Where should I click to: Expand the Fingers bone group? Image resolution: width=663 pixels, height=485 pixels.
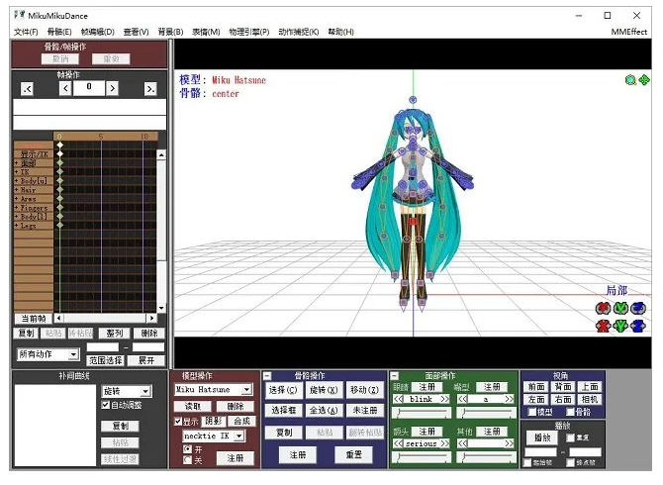(17, 208)
